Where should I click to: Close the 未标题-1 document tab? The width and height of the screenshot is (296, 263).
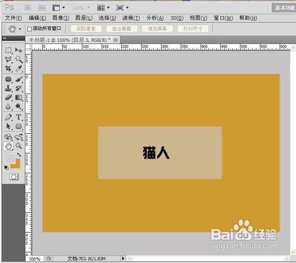(x=115, y=40)
